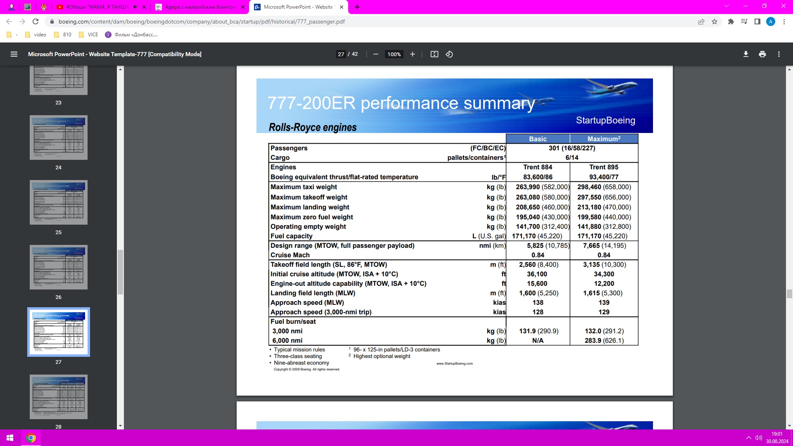Select page 24 thumbnail
This screenshot has width=793, height=446.
click(x=59, y=138)
